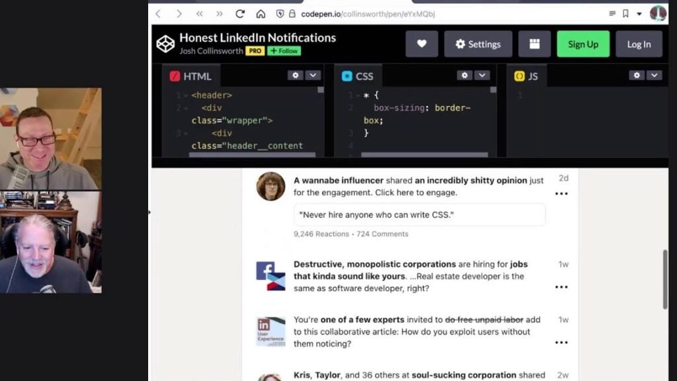This screenshot has width=677, height=381.
Task: Love the pen with the heart button
Action: (x=422, y=44)
